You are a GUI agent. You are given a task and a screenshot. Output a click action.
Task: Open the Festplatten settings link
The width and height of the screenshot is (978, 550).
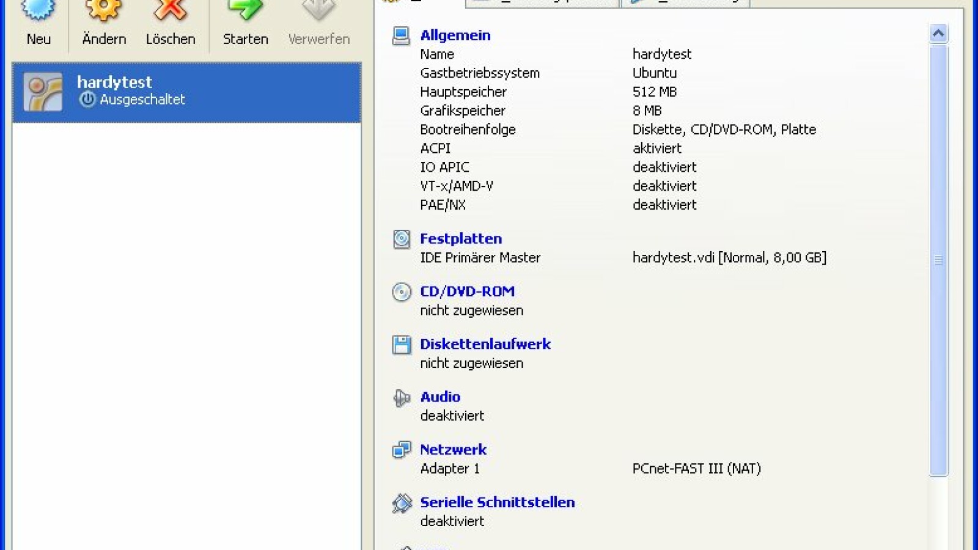click(x=460, y=239)
